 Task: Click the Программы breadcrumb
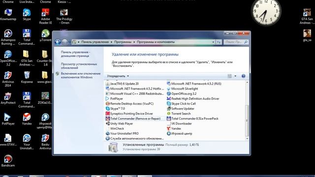123,42
